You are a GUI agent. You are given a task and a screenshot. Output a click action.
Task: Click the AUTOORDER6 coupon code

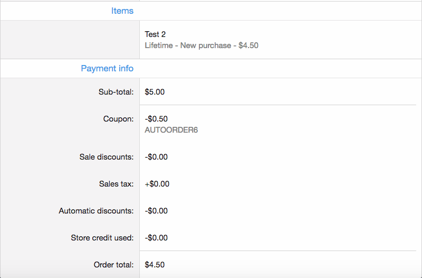(x=171, y=129)
